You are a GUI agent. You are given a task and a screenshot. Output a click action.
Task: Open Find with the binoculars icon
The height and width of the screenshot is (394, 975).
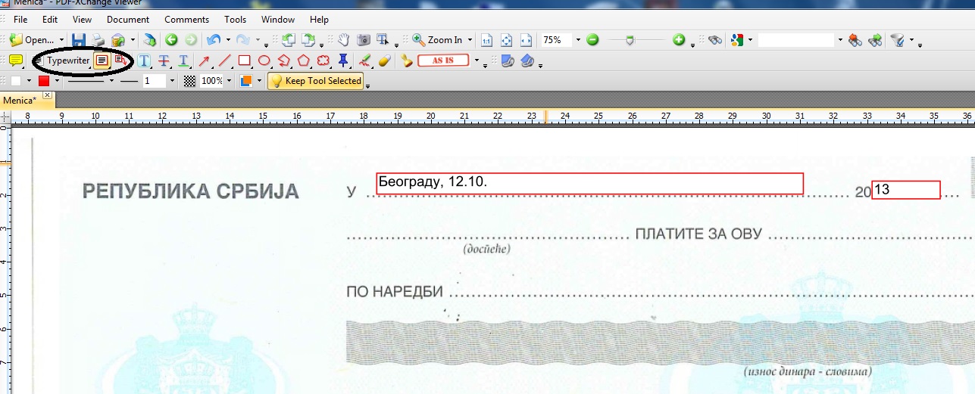(716, 40)
